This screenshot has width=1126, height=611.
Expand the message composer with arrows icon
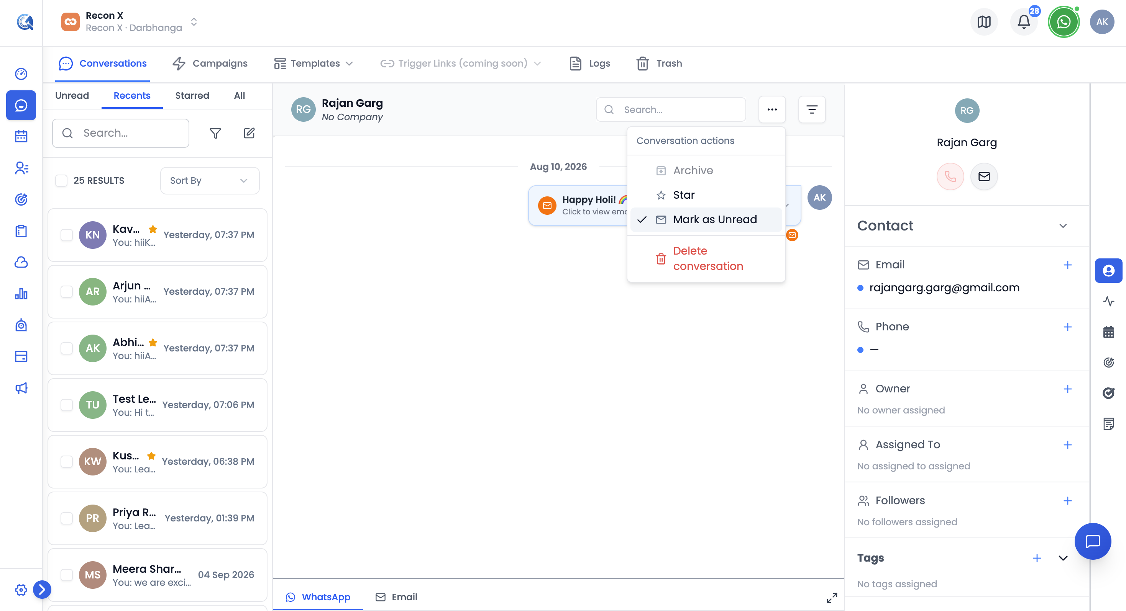coord(831,598)
